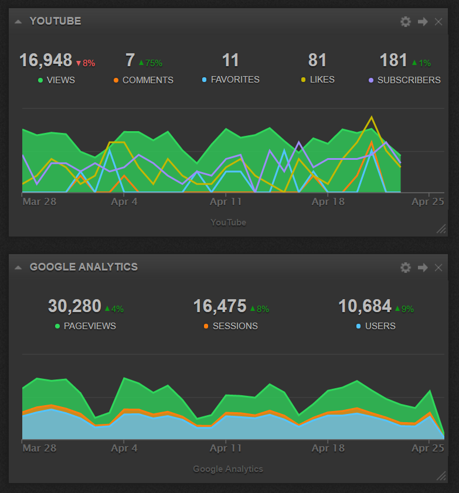
Task: Toggle the LIKES series legend
Action: [318, 80]
